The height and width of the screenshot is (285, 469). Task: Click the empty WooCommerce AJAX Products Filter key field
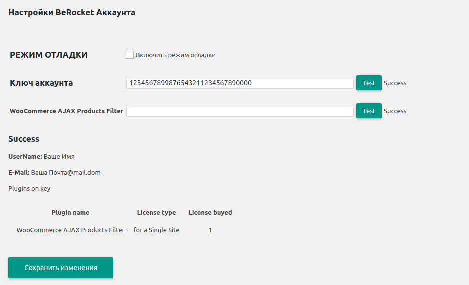tap(240, 111)
